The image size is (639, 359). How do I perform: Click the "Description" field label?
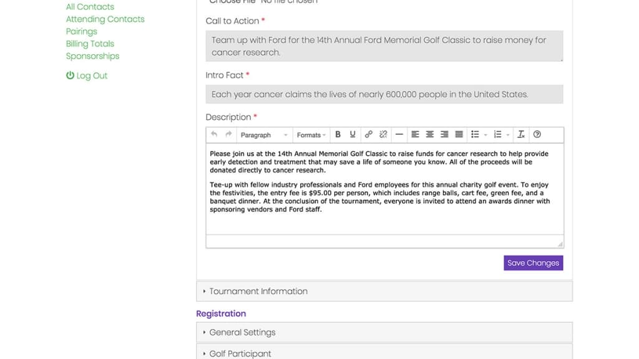tap(228, 117)
